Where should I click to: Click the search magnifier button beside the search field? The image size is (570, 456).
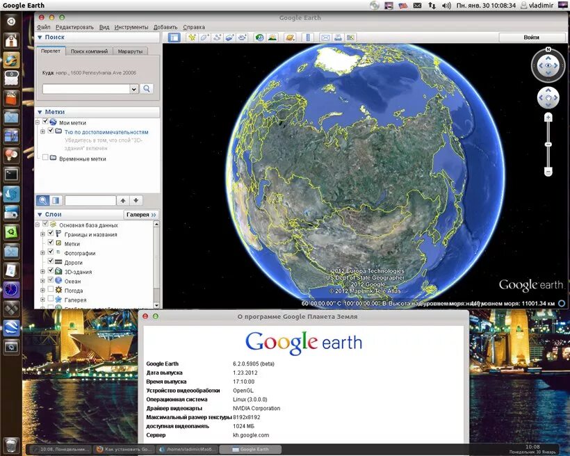pos(147,88)
